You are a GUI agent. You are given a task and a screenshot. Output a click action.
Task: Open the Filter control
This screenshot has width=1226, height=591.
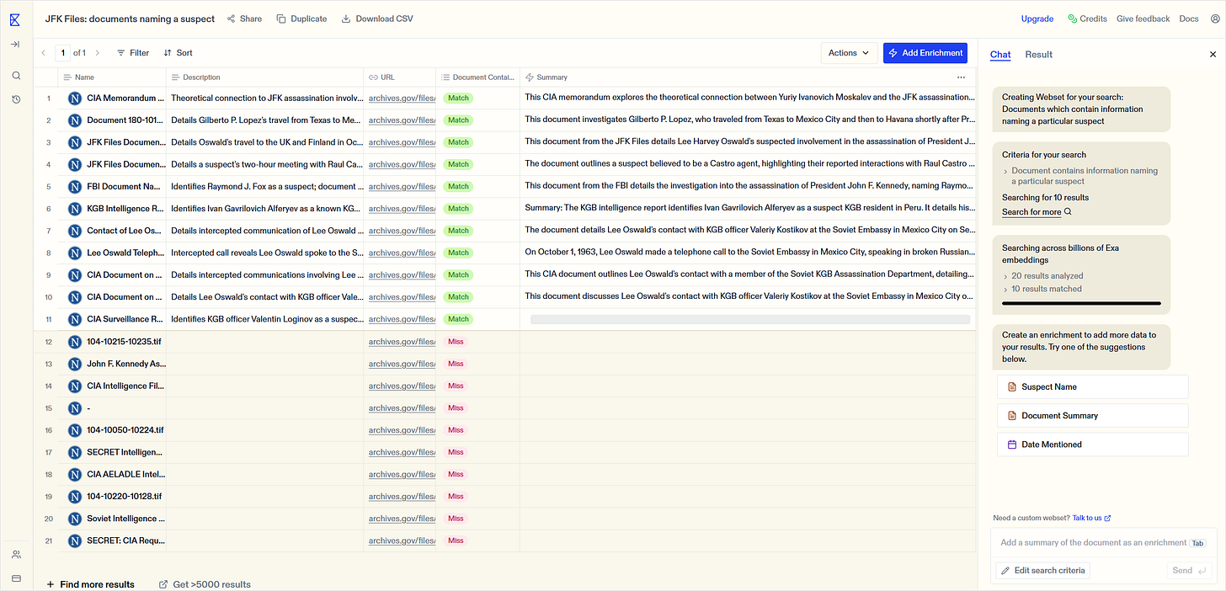coord(133,53)
